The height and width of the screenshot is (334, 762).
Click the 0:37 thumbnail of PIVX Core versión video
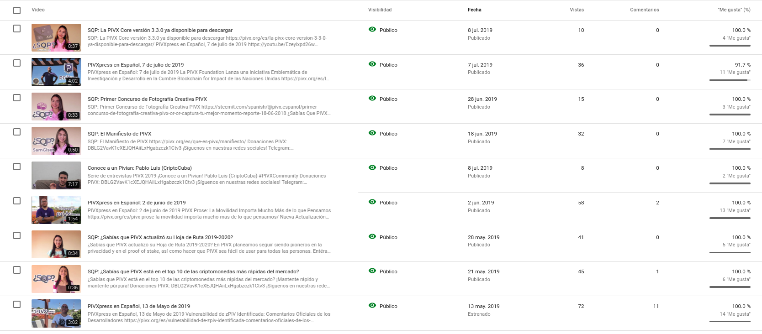(x=56, y=37)
